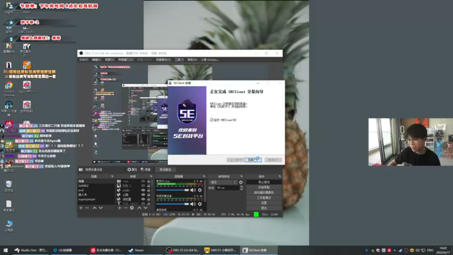
Task: Click the transition duration 50 ms field
Action: tap(228, 188)
